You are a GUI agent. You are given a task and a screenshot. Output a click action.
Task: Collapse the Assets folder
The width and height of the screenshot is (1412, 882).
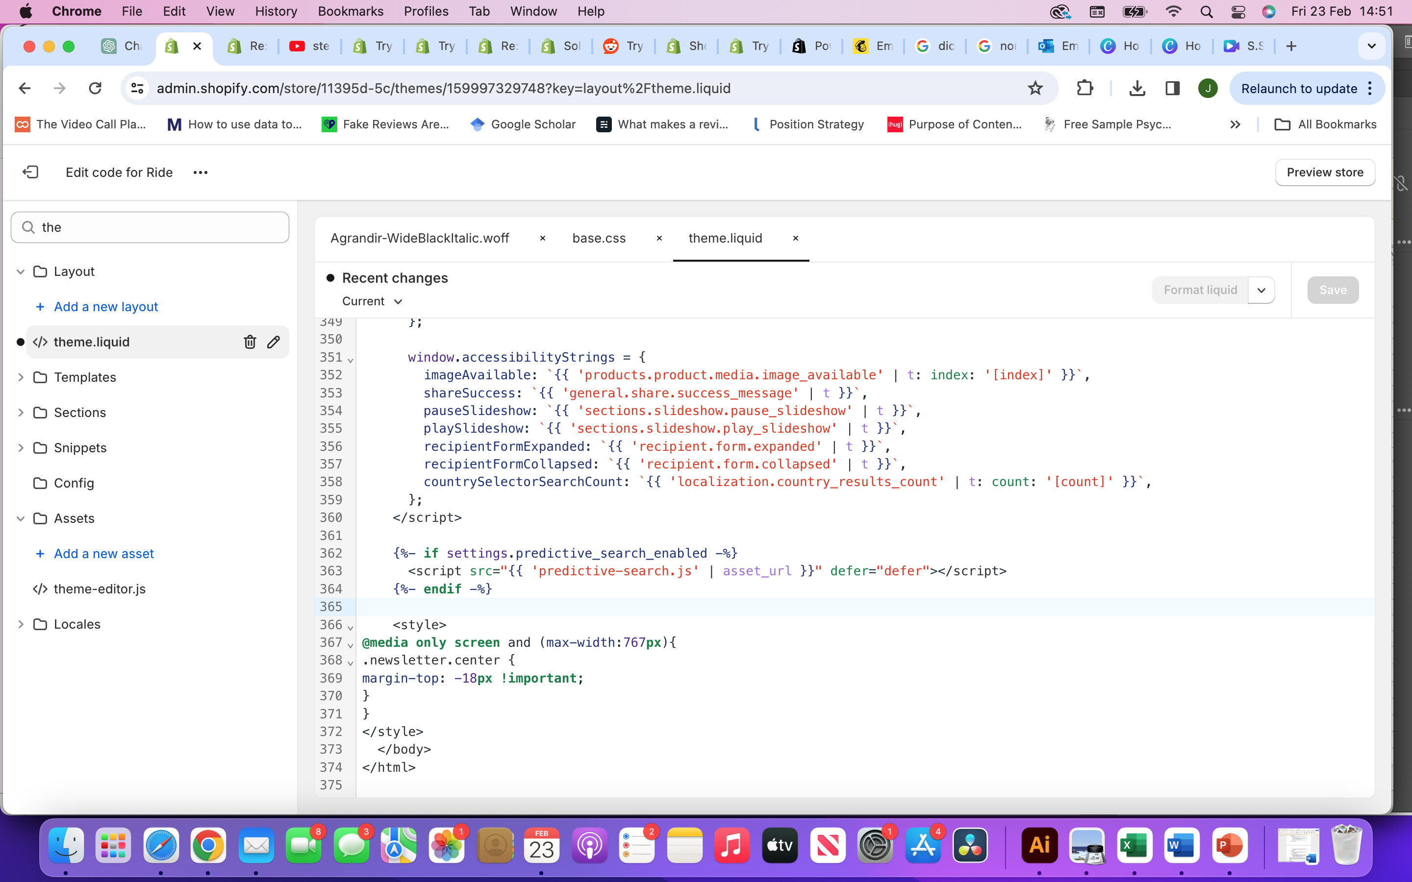21,518
